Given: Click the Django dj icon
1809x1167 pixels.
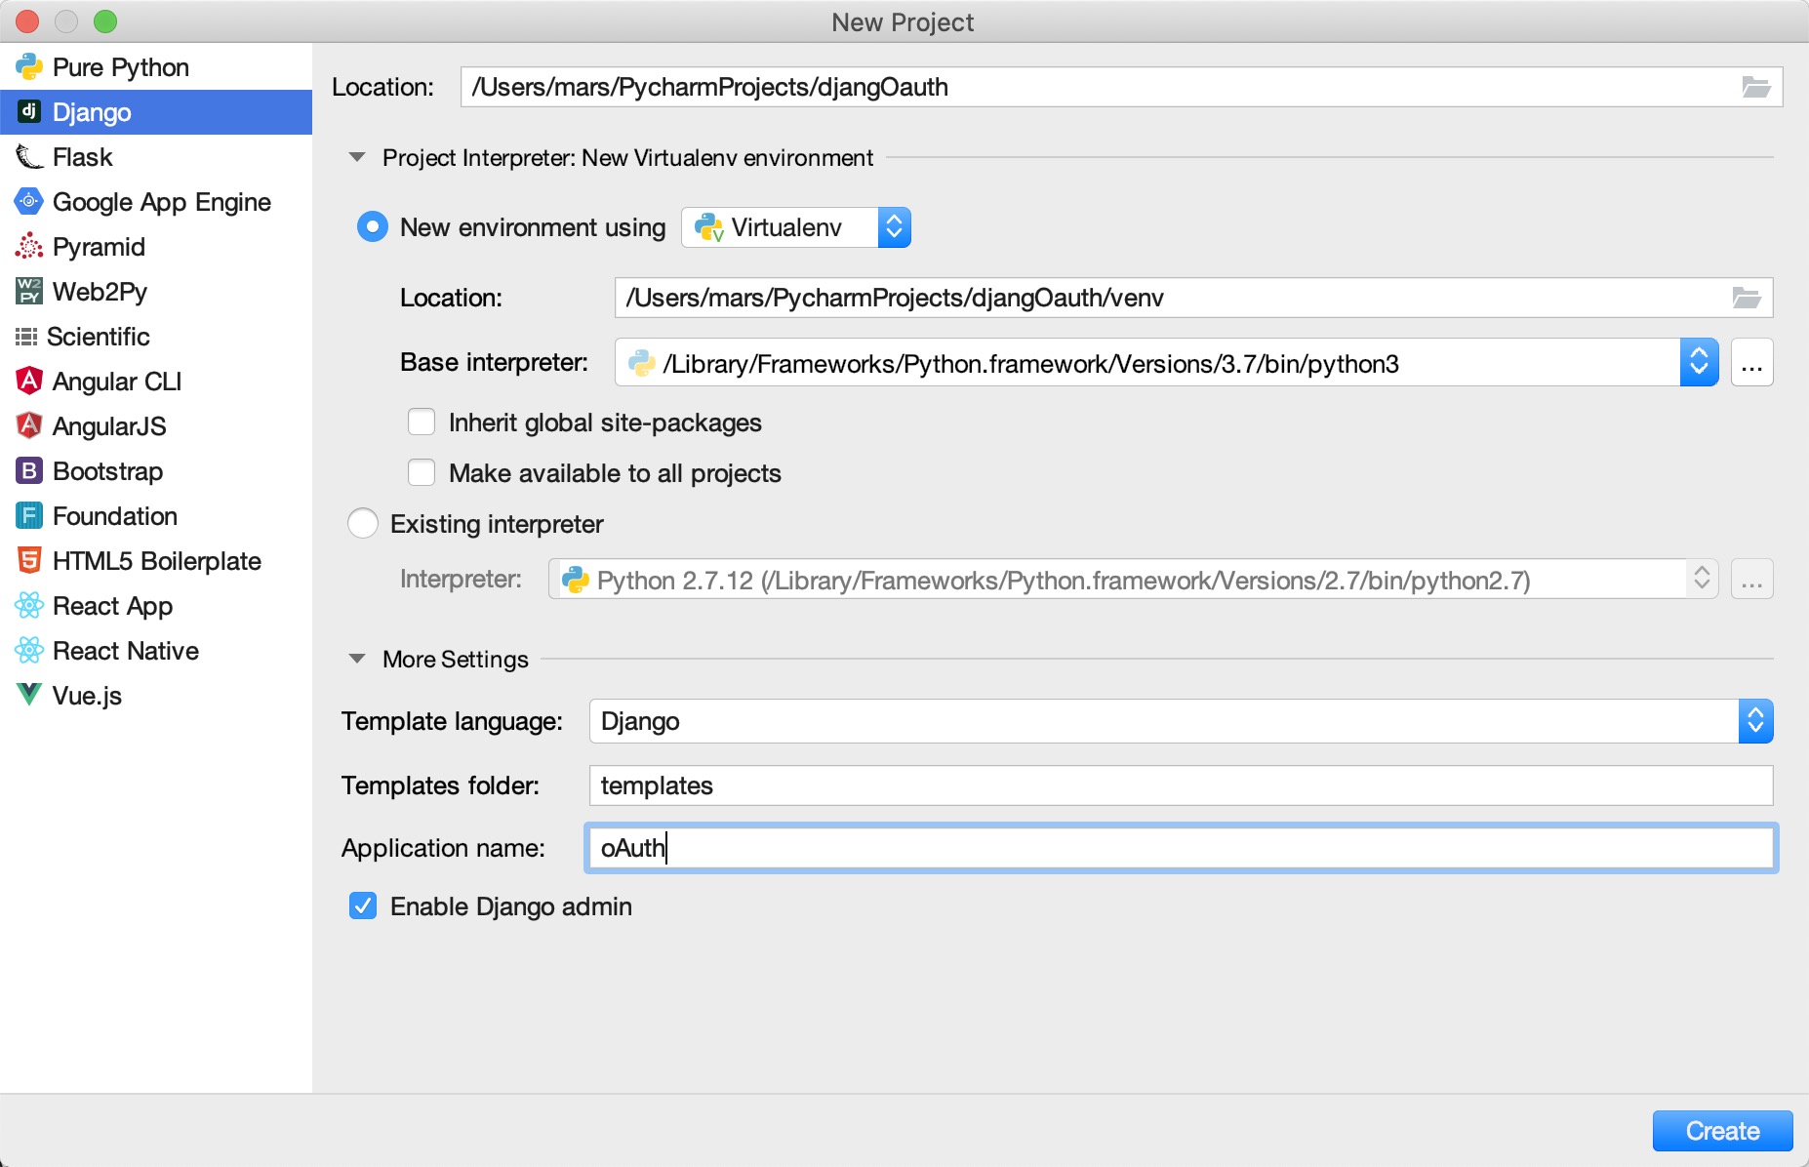Looking at the screenshot, I should (29, 112).
